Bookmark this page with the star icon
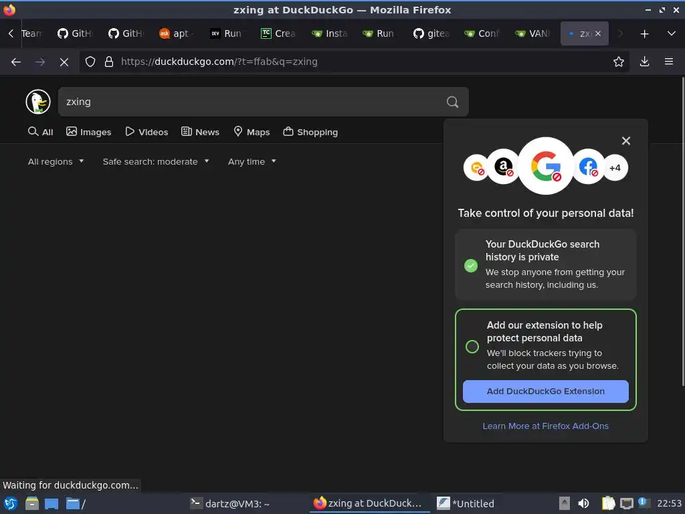Viewport: 685px width, 514px height. (619, 62)
